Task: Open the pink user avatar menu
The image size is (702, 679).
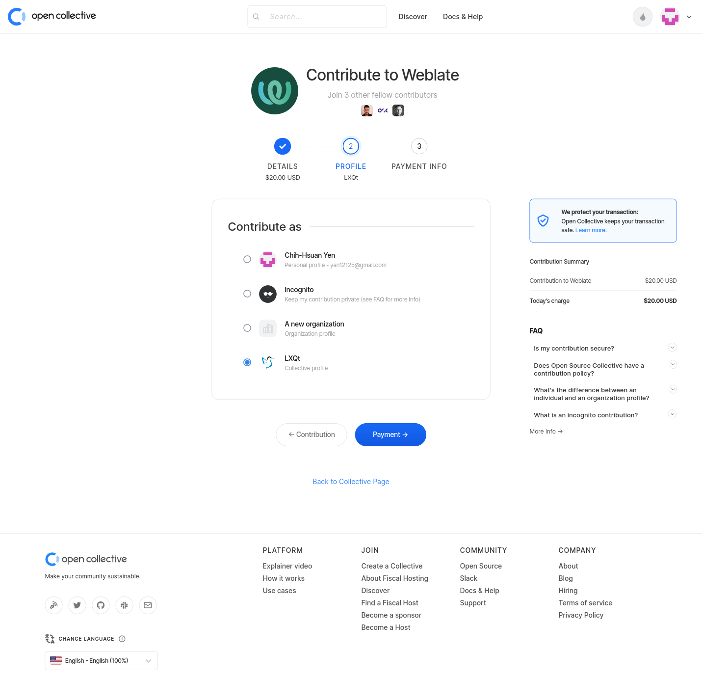Action: 670,17
